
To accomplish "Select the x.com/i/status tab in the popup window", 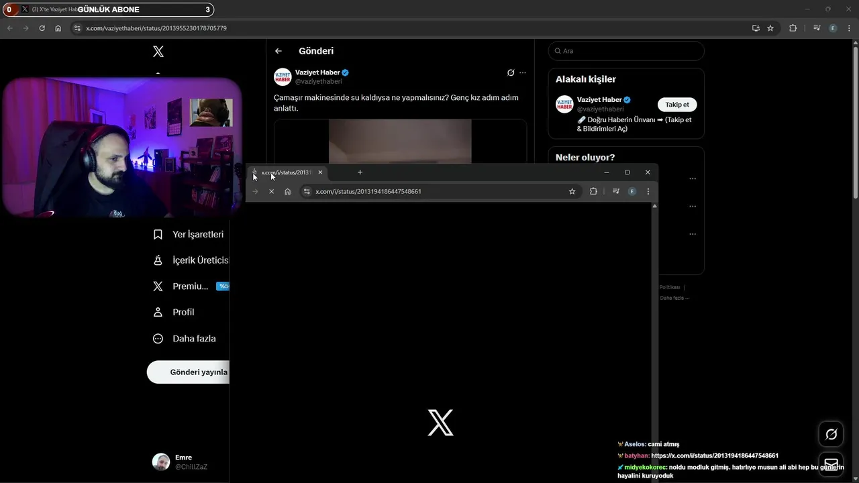I will coord(287,172).
